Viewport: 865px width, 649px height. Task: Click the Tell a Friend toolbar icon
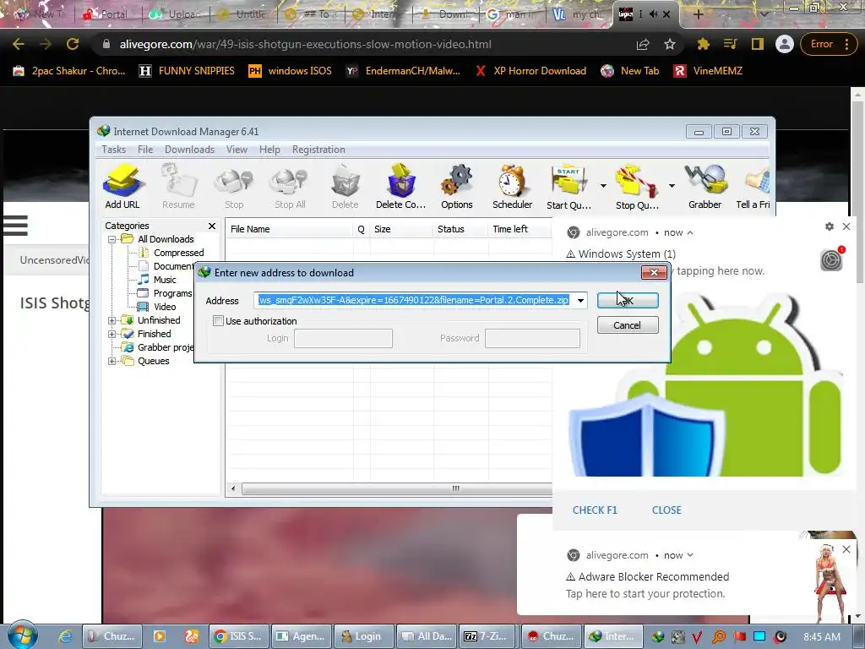(x=753, y=186)
